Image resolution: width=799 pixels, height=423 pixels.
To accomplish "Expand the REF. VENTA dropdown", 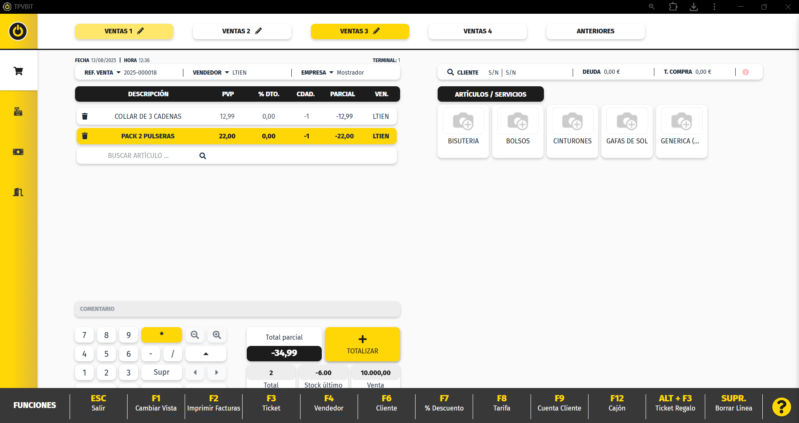I will [118, 73].
